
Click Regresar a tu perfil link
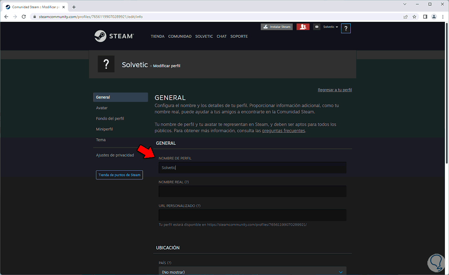[335, 90]
